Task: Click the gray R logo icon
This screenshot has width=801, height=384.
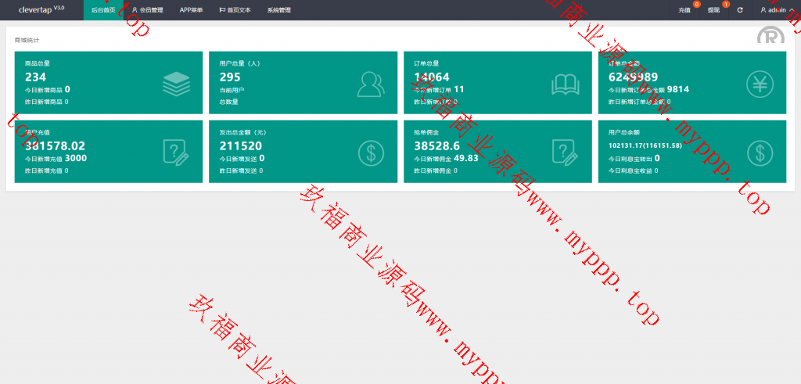Action: (x=770, y=38)
